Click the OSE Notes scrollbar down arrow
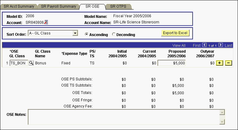Screen dimensions: 238x130 pos(221,122)
